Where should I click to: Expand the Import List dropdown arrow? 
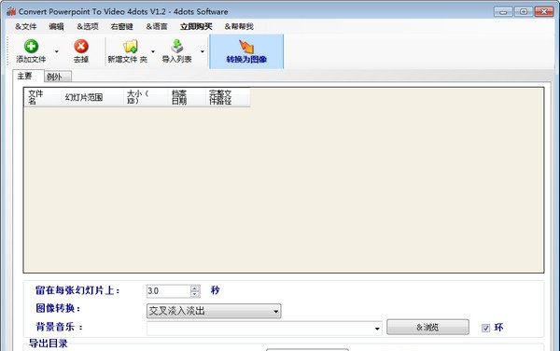coord(203,51)
